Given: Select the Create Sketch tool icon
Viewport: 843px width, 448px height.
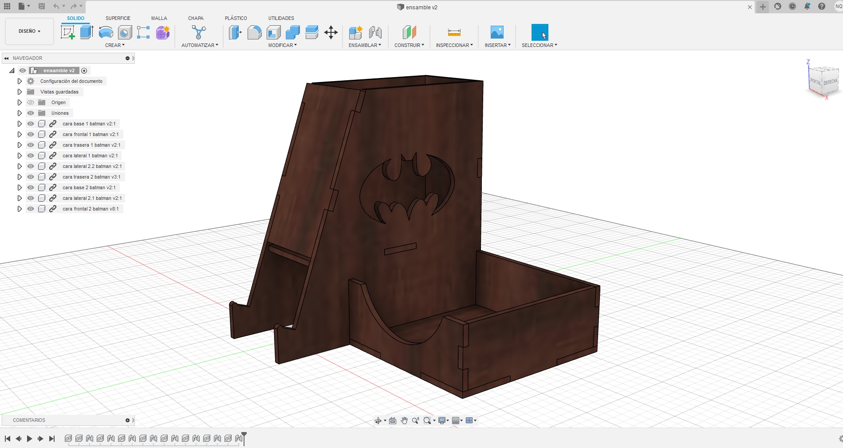Looking at the screenshot, I should (67, 32).
